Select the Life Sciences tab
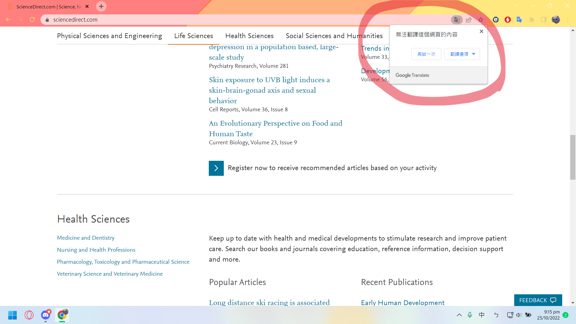Screen dimensions: 576x324 click(x=194, y=36)
